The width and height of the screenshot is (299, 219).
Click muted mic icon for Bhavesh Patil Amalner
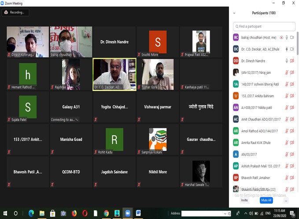[287, 178]
